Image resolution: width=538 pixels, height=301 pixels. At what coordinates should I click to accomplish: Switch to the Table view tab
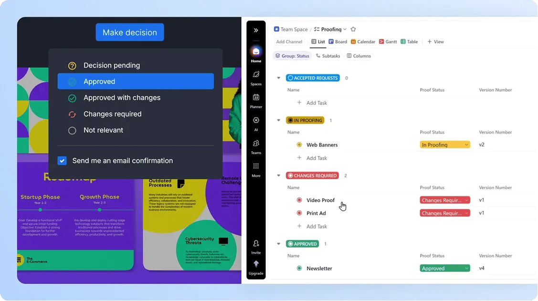409,42
